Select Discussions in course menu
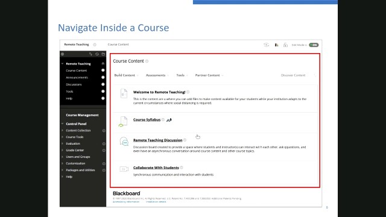Image resolution: width=386 pixels, height=217 pixels. pos(74,84)
